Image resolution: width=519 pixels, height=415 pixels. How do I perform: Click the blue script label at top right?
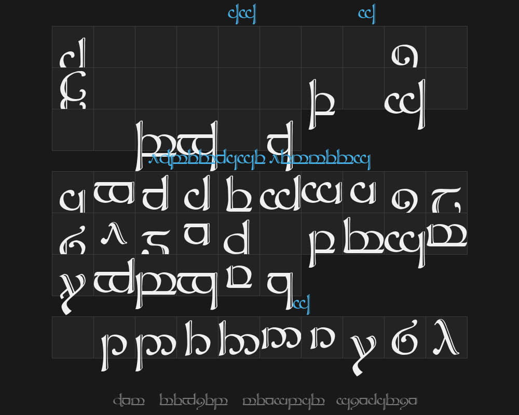[x=366, y=14]
